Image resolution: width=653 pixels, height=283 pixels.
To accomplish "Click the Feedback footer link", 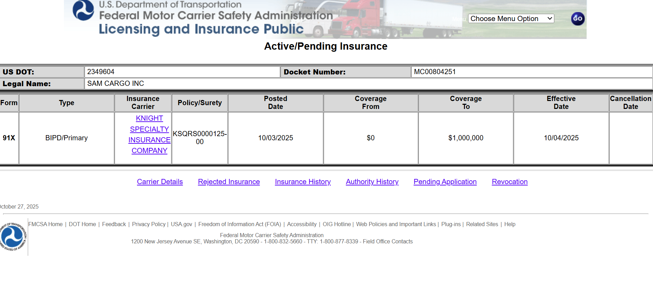I will pyautogui.click(x=114, y=224).
